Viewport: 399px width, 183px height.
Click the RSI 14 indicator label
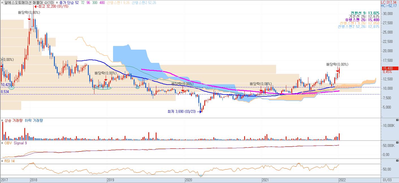tap(9, 161)
